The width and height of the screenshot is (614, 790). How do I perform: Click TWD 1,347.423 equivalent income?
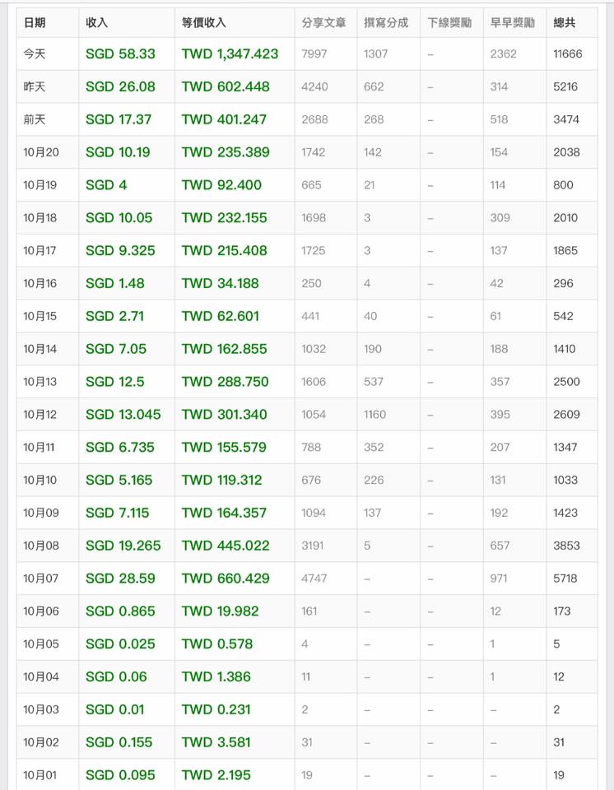pyautogui.click(x=230, y=54)
